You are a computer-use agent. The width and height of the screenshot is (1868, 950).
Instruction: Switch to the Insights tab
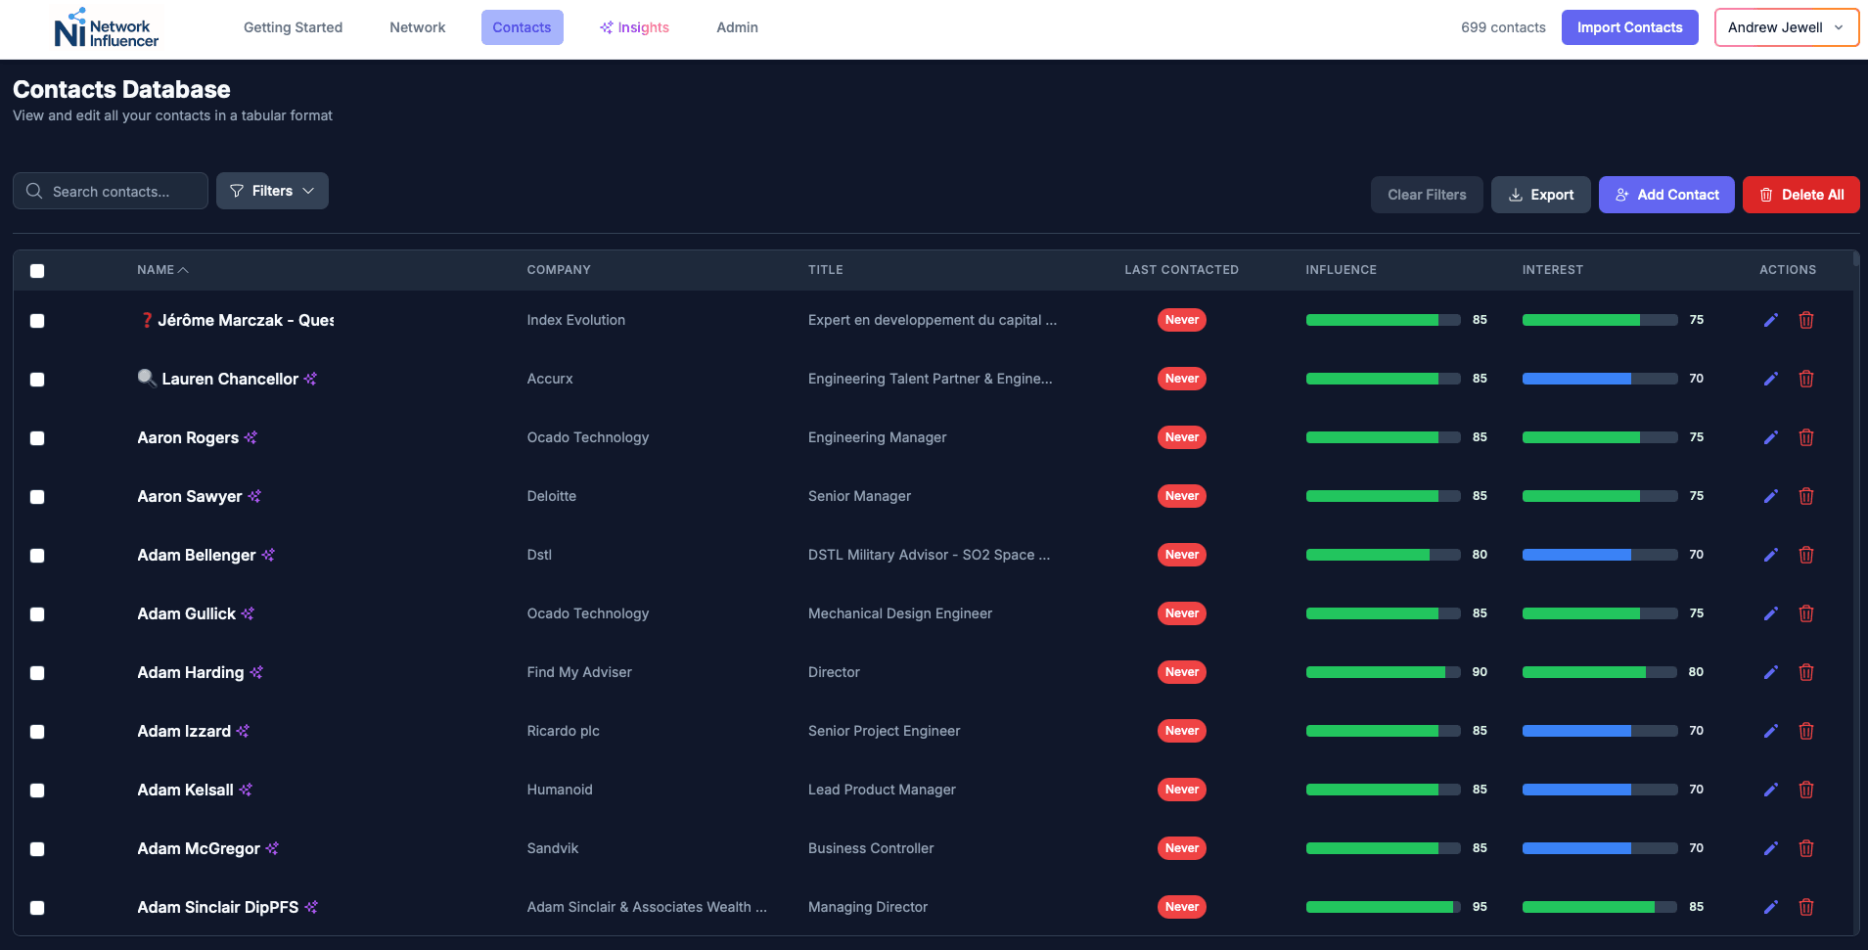(634, 27)
